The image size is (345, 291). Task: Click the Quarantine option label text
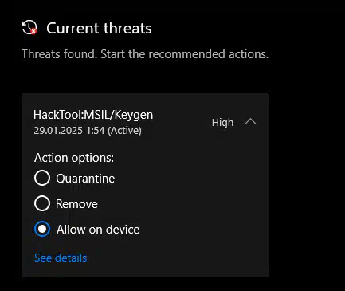coord(85,179)
